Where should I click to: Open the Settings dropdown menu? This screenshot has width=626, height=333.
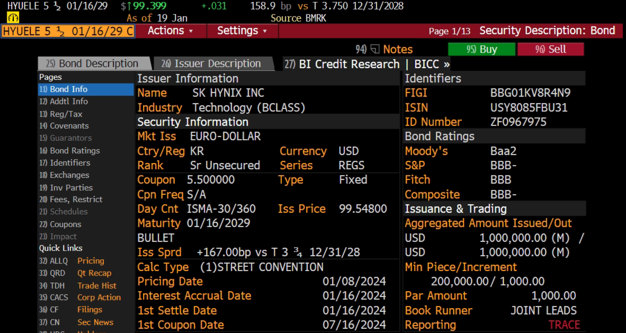click(x=242, y=31)
